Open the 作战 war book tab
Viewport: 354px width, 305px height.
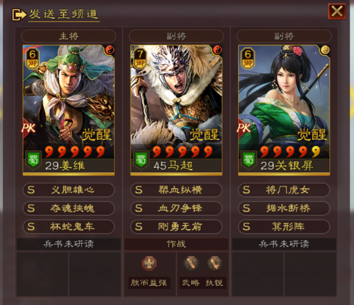[176, 244]
